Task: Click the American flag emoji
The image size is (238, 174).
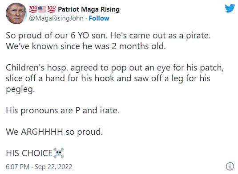Action: click(42, 9)
